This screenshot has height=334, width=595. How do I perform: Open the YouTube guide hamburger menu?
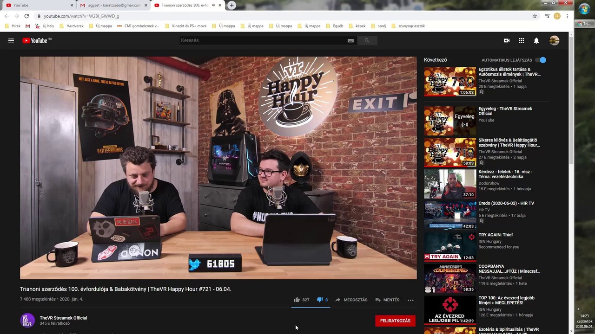pyautogui.click(x=11, y=40)
